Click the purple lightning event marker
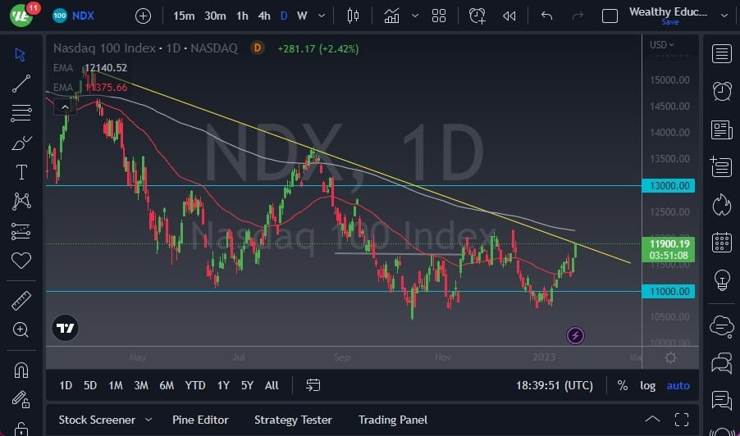This screenshot has height=436, width=740. pos(575,335)
